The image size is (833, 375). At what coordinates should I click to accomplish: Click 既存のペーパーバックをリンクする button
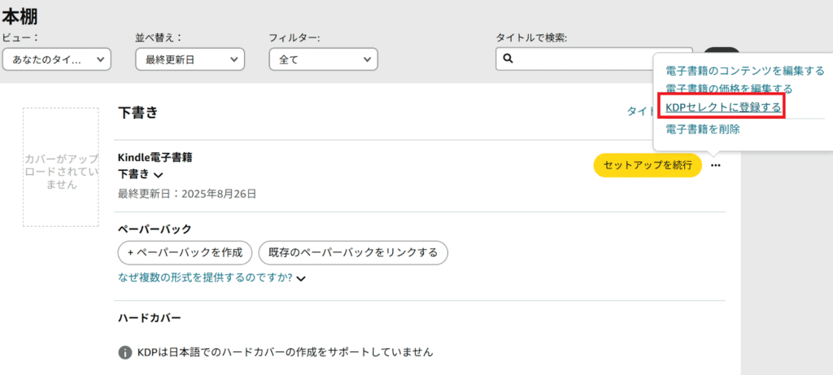[353, 252]
